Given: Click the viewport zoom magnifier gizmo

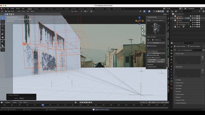Looking at the screenshot, I should point(143,27).
